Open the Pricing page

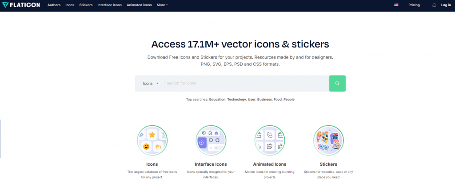tap(414, 5)
